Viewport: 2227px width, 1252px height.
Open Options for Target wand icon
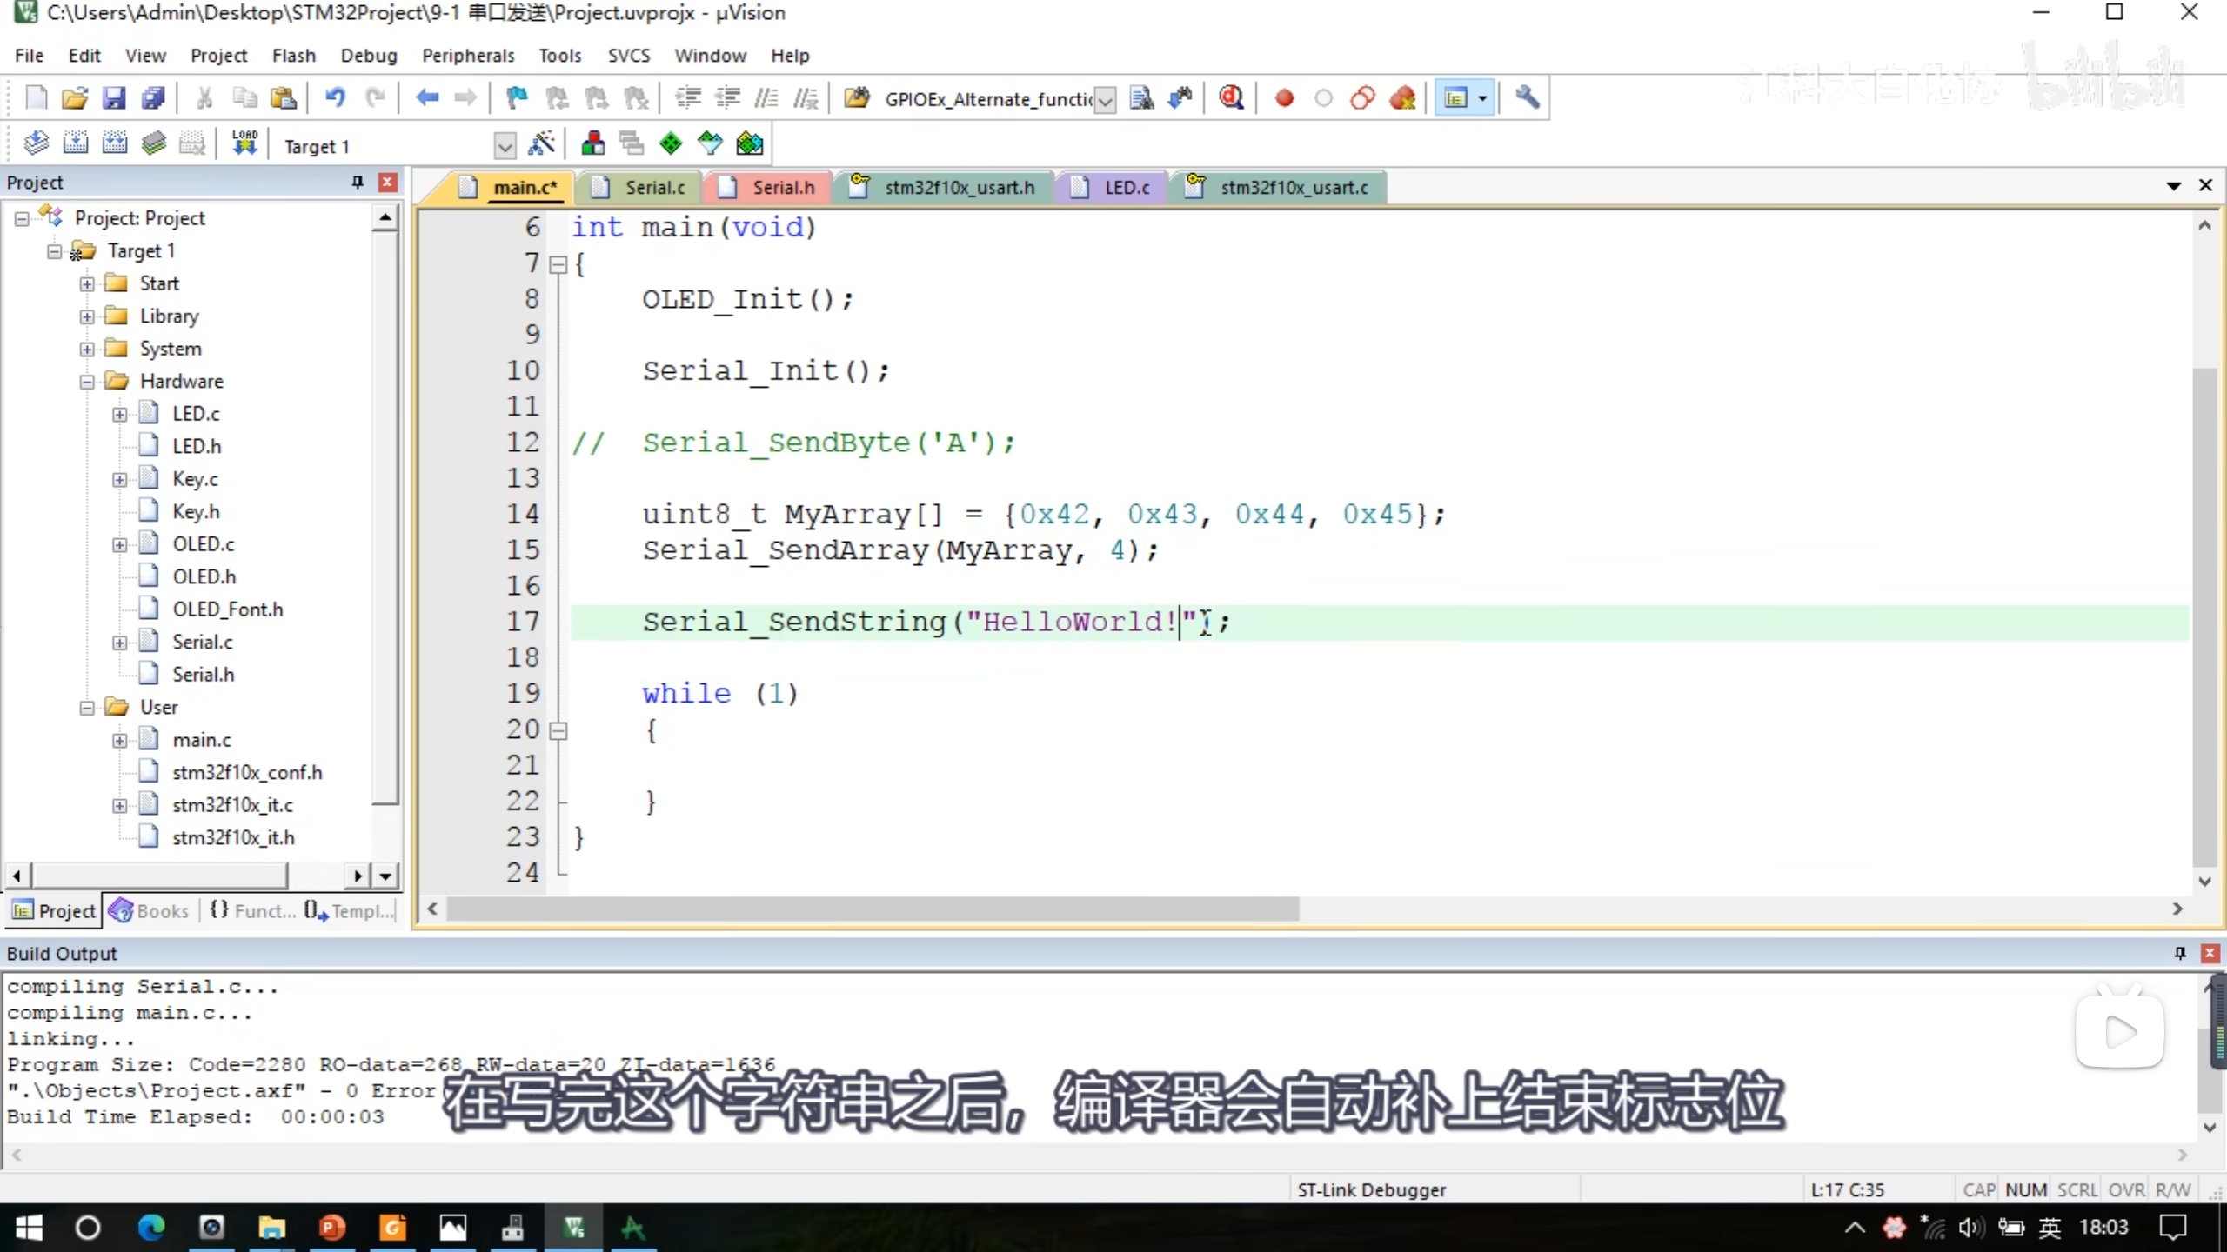[x=541, y=143]
